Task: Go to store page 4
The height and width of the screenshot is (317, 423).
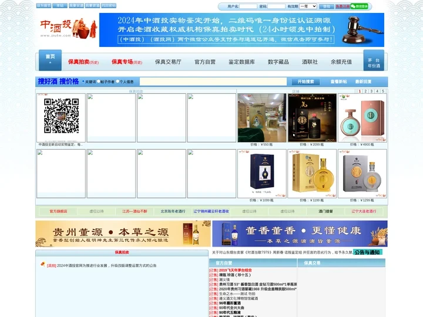Action: [x=377, y=91]
